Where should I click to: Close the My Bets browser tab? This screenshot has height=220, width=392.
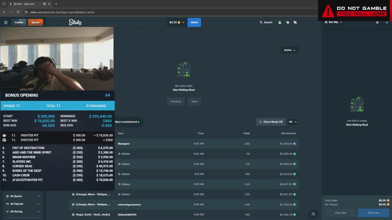point(49,4)
